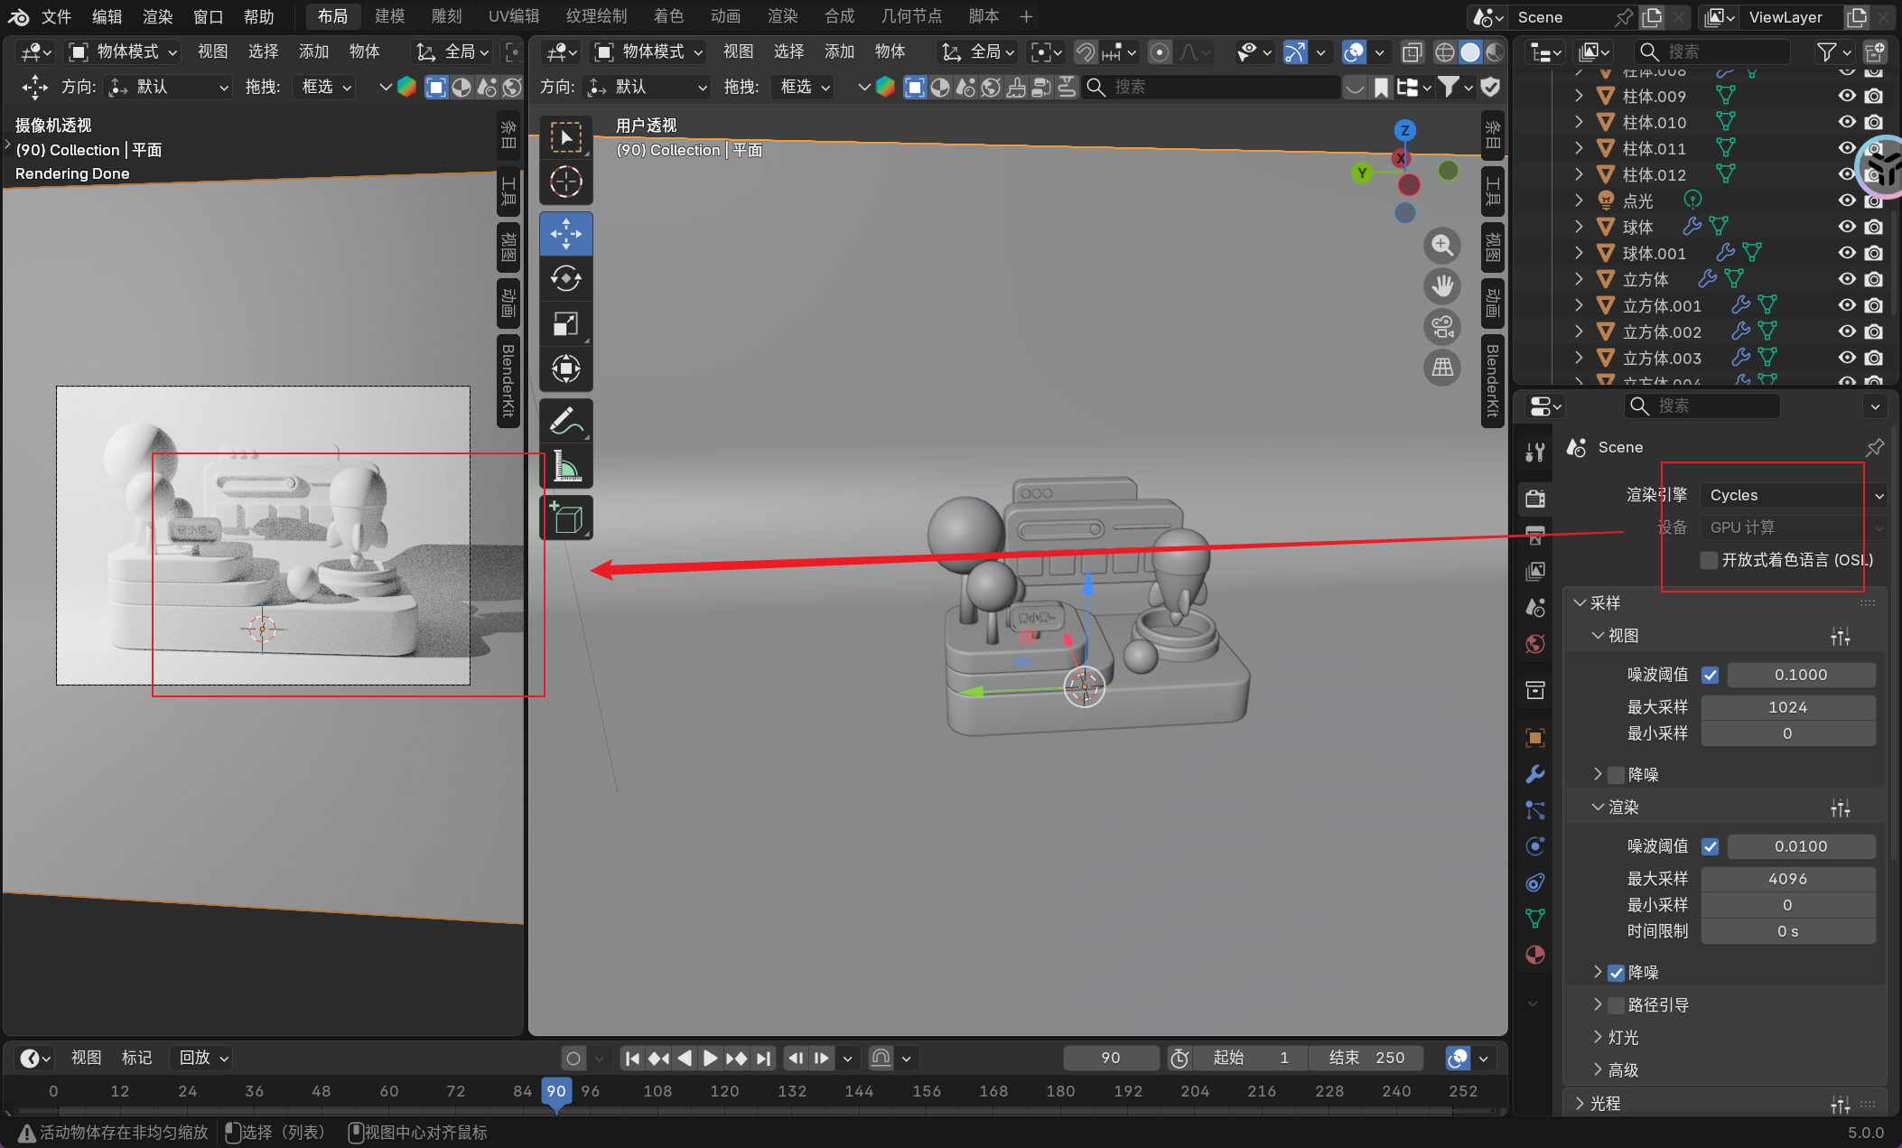The width and height of the screenshot is (1902, 1148).
Task: Select the Rotate tool
Action: 566,279
